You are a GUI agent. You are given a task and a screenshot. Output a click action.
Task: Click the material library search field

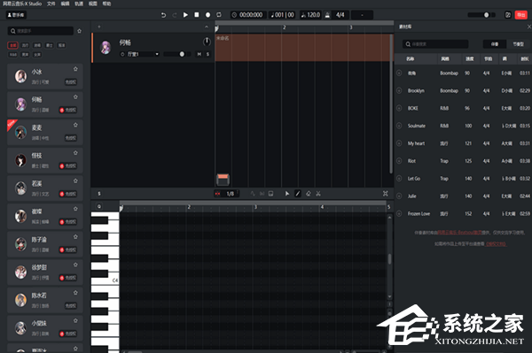point(435,44)
